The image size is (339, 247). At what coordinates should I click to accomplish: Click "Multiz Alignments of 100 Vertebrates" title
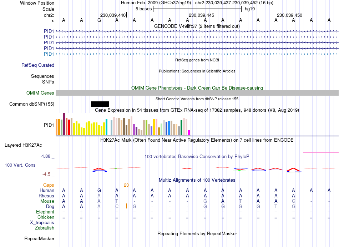[197, 180]
